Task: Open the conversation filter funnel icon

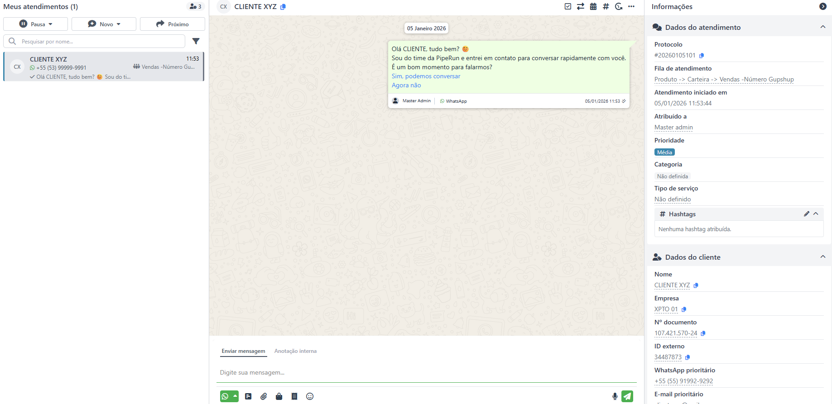Action: 196,41
